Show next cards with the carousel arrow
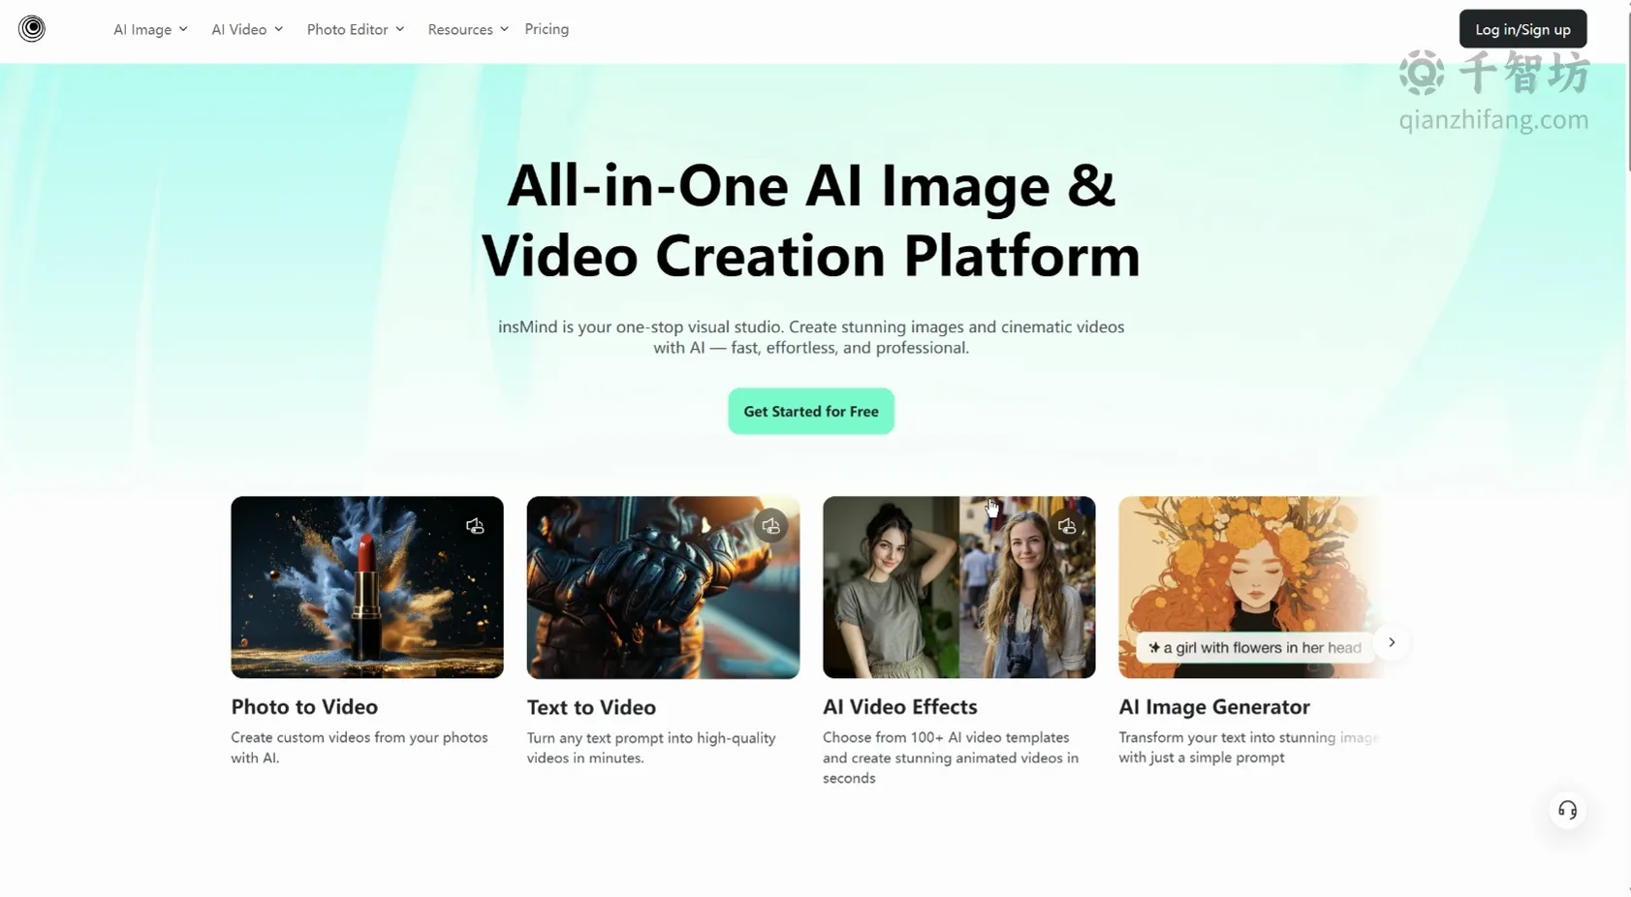The height and width of the screenshot is (897, 1631). point(1392,642)
